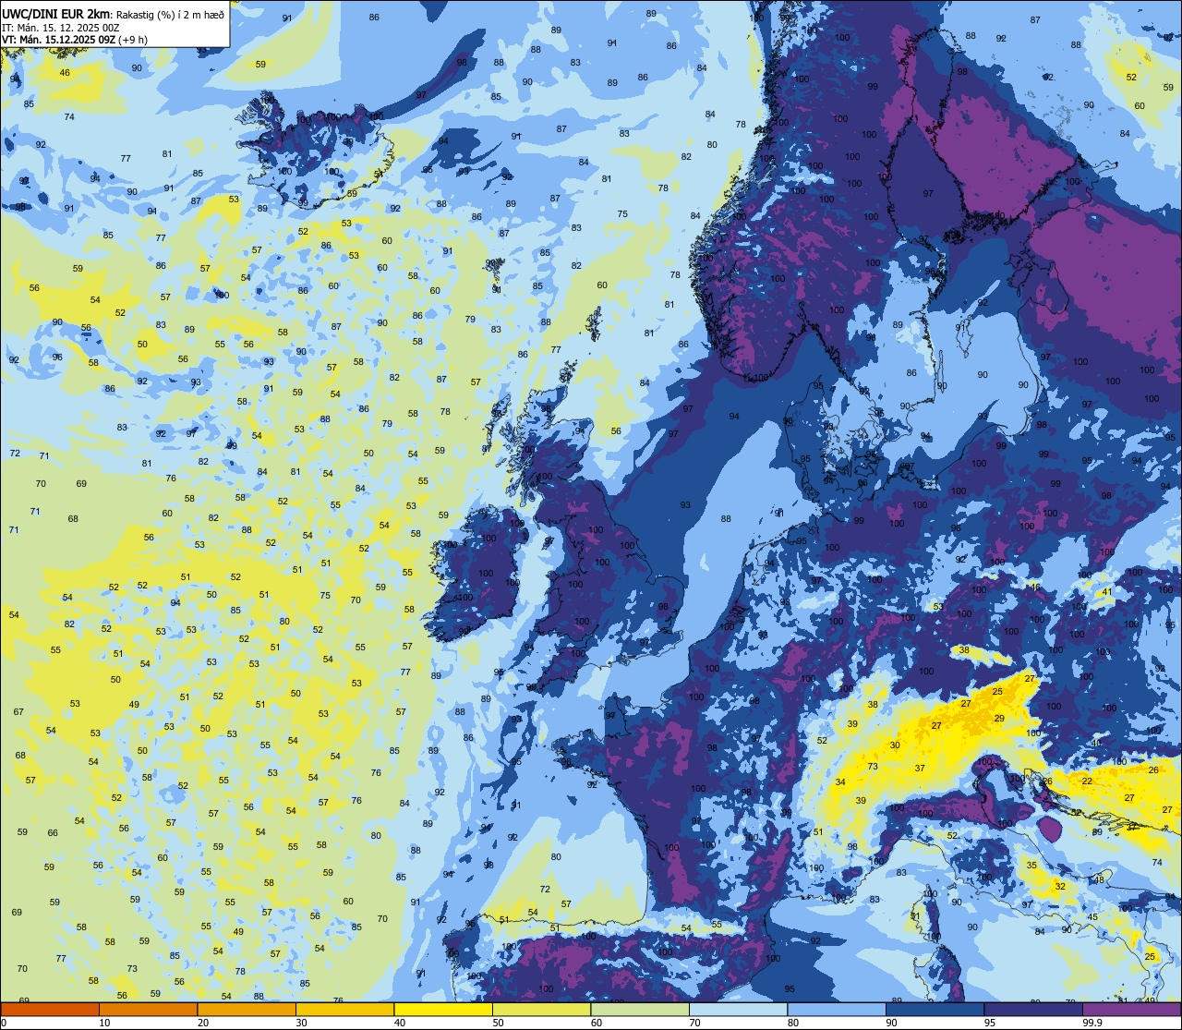
Task: Select the medium blue 80–90 legend swatch
Action: point(837,1009)
